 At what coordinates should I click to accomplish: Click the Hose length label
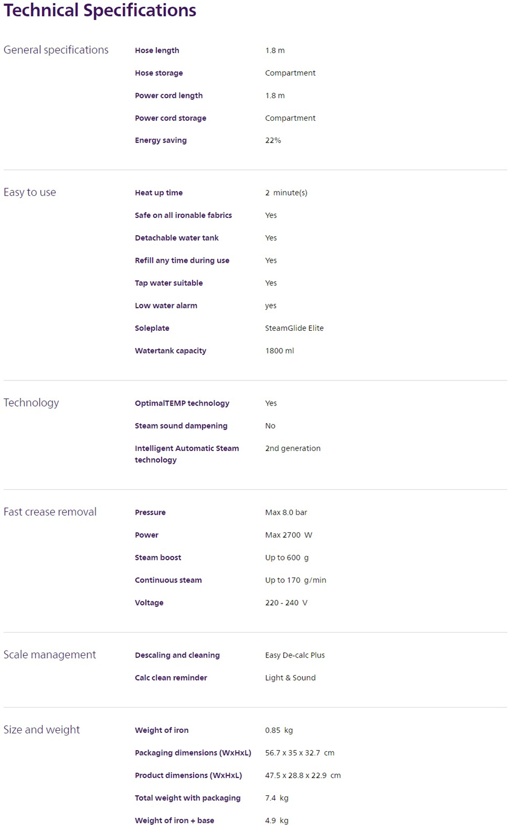click(157, 51)
